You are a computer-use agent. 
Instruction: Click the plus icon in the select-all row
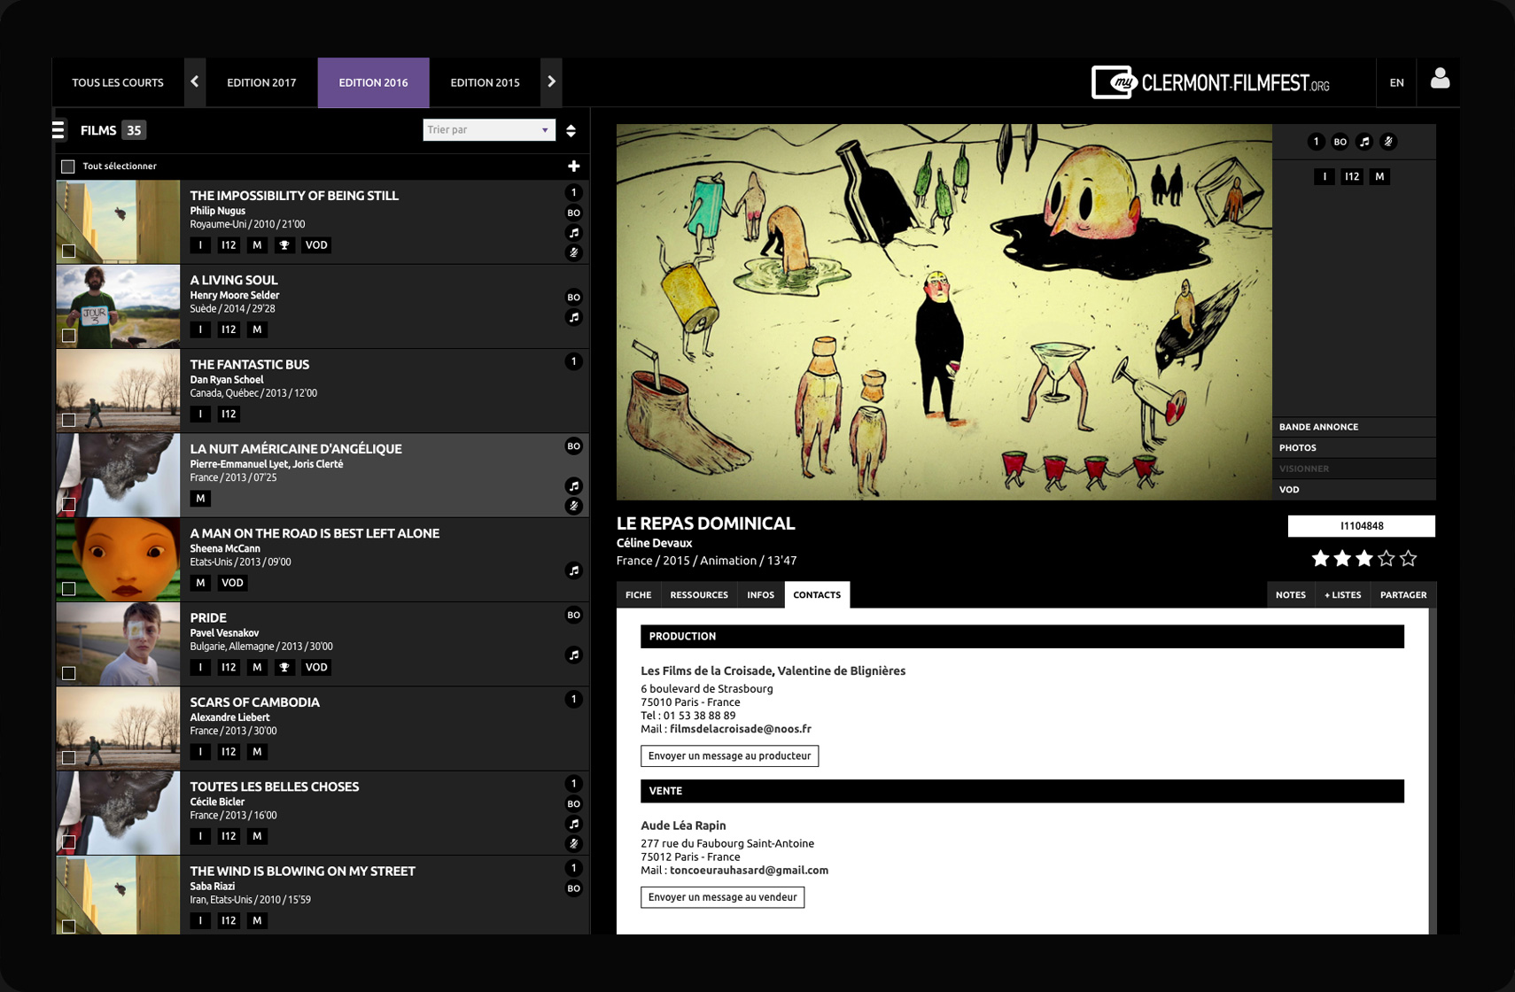(x=574, y=167)
